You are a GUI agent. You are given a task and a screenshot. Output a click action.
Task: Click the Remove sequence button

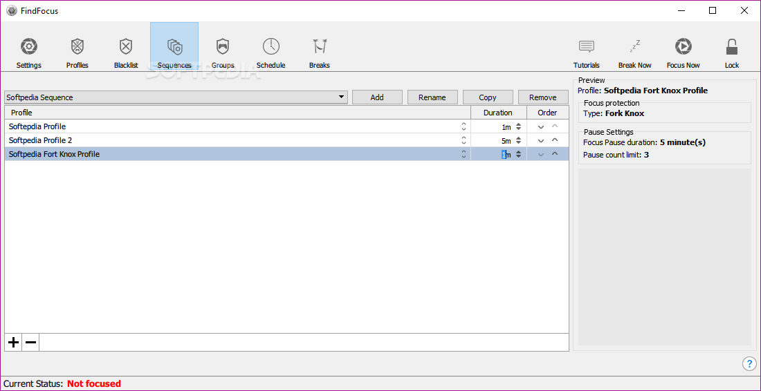coord(542,97)
